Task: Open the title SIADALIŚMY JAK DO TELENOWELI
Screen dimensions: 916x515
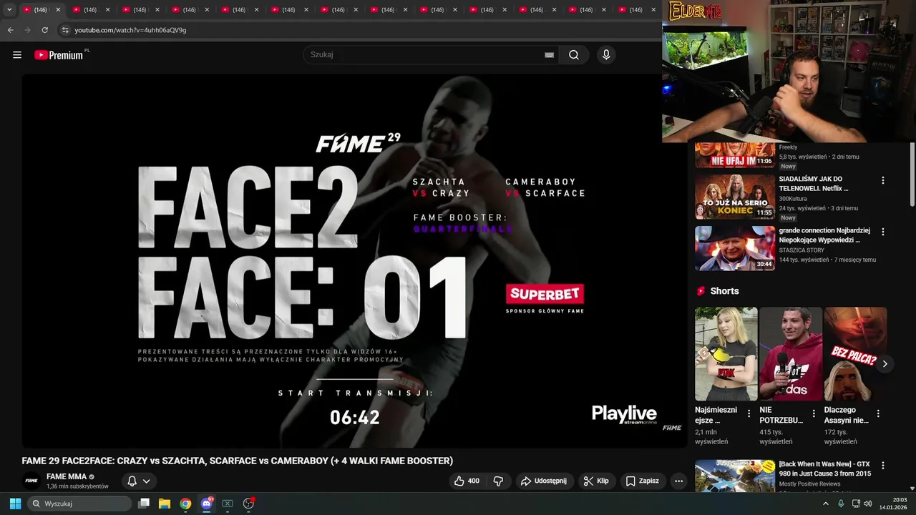Action: point(814,184)
